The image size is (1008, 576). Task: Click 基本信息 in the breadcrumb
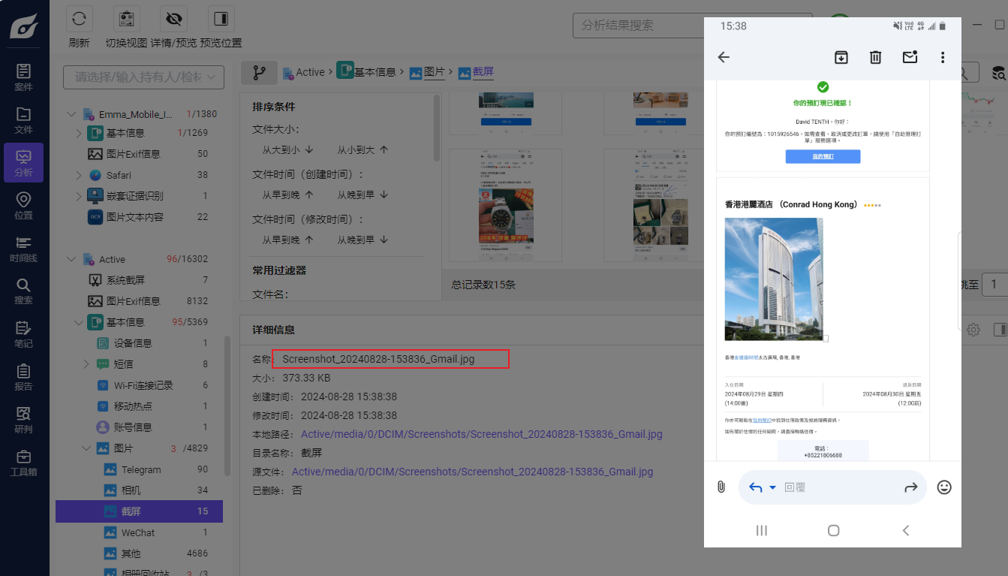375,72
